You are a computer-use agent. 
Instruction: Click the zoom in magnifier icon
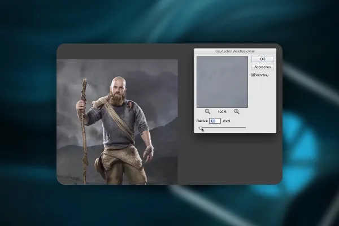pyautogui.click(x=237, y=112)
